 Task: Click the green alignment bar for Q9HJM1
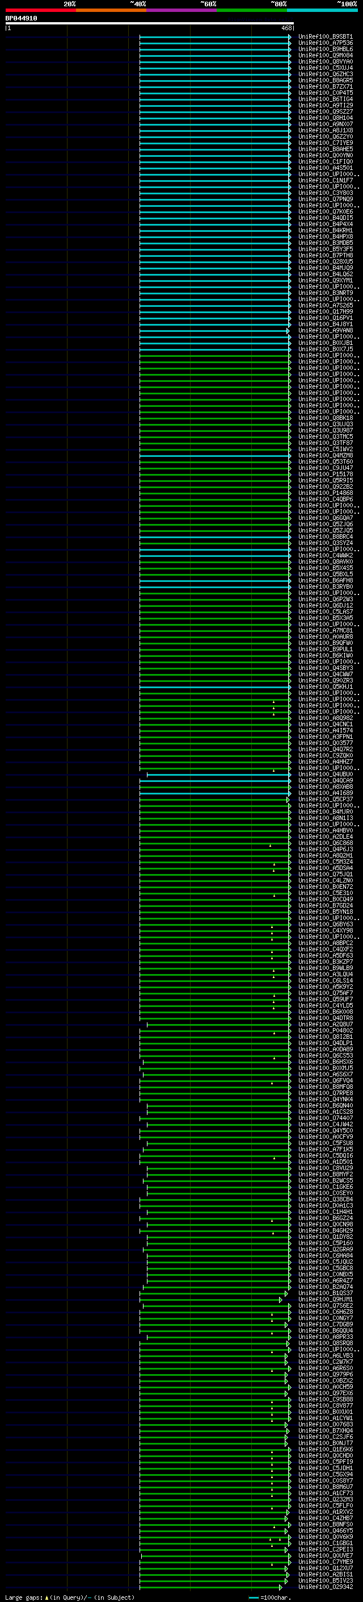tap(210, 1300)
